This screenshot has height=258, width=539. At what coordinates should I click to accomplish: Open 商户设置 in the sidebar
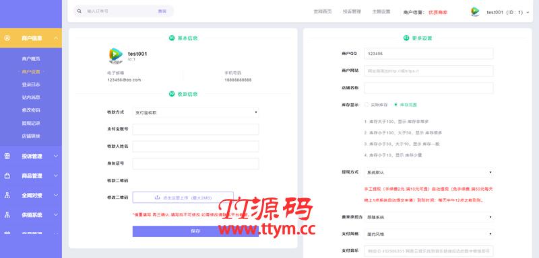point(31,72)
